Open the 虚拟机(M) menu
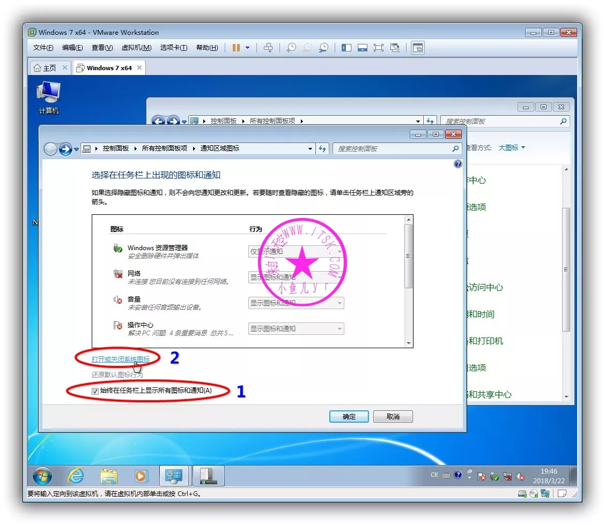 136,48
